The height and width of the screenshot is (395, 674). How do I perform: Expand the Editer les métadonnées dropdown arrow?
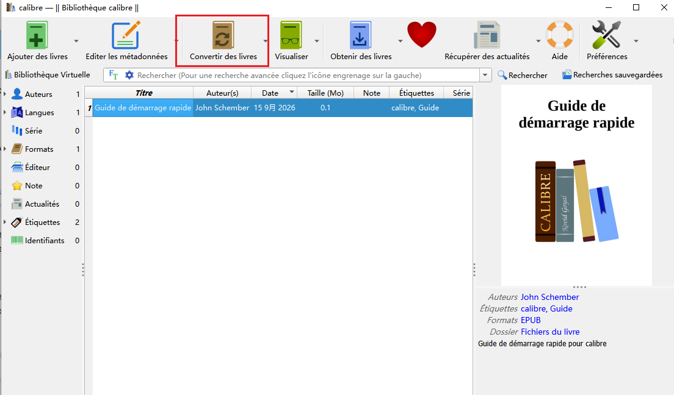pos(176,41)
